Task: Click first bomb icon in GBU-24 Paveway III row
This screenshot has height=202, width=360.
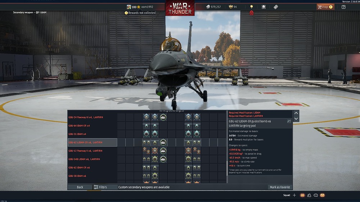Action: coord(146,117)
